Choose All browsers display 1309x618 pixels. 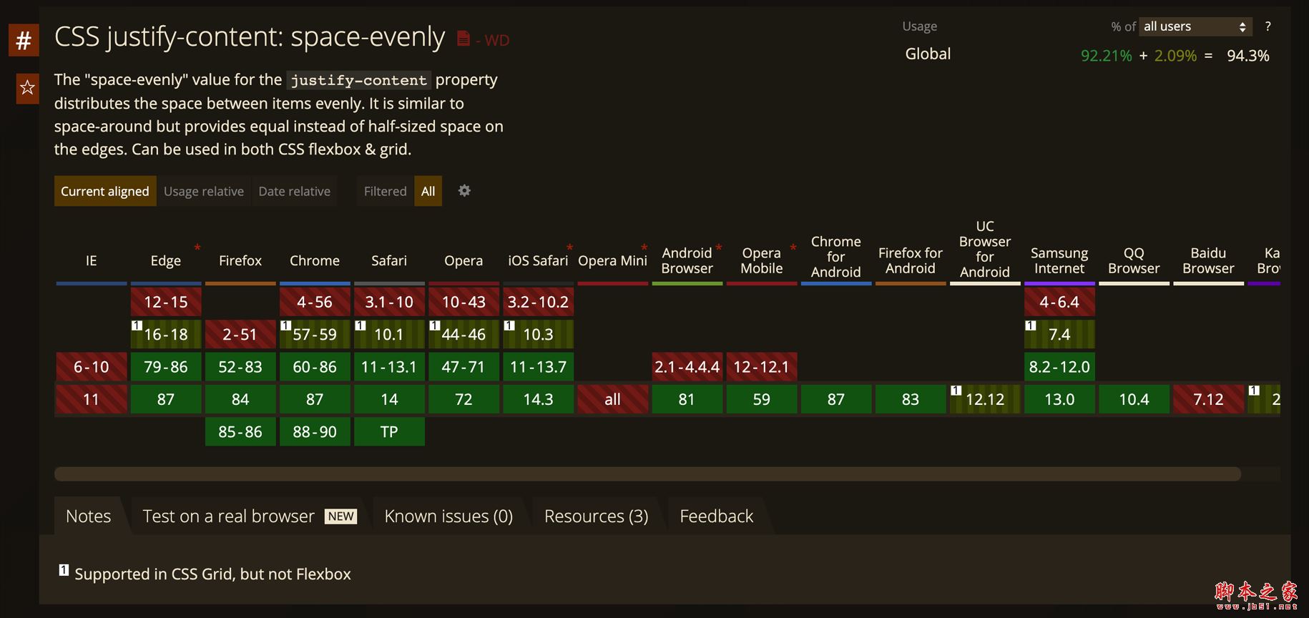click(428, 191)
